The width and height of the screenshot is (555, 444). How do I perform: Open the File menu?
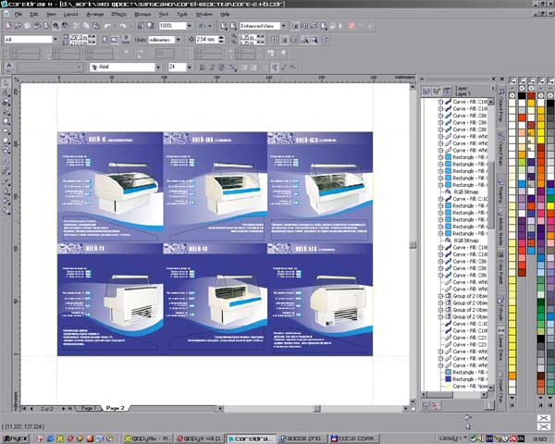pos(18,14)
